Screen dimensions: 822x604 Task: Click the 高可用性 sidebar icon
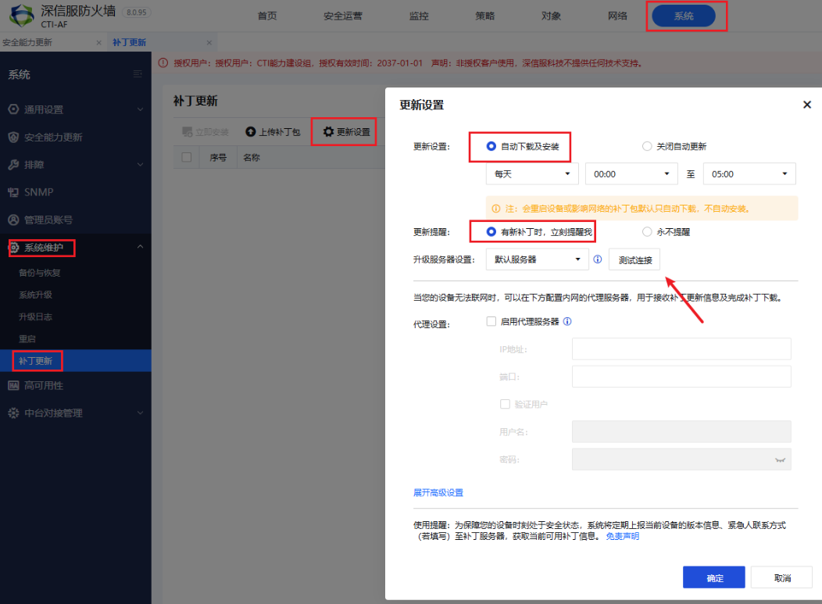click(13, 385)
